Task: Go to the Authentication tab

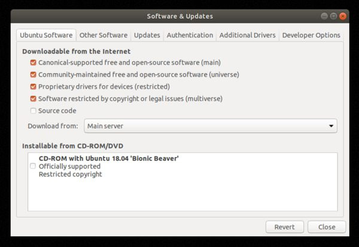Action: [190, 35]
